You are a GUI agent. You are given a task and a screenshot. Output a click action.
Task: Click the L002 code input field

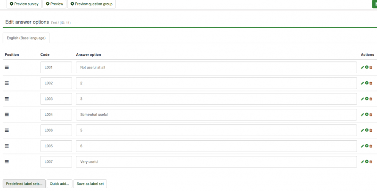[x=56, y=83]
